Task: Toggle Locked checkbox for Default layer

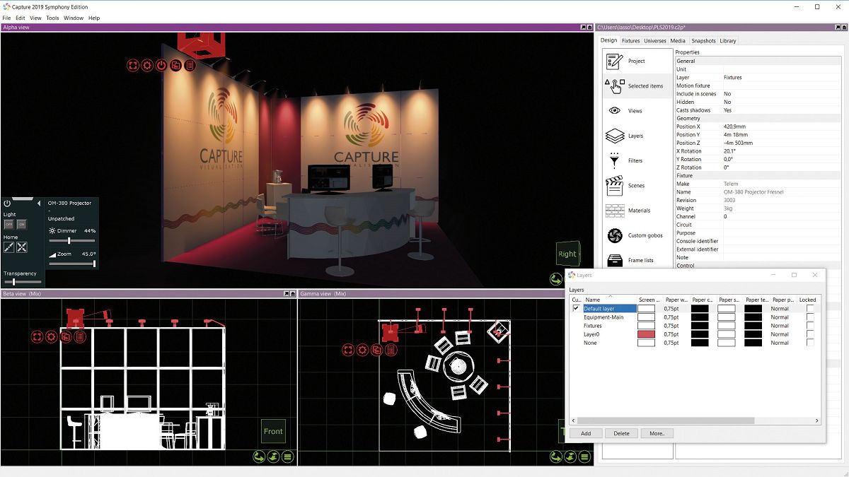Action: (x=810, y=309)
